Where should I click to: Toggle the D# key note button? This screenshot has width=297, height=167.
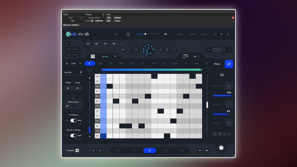[121, 64]
